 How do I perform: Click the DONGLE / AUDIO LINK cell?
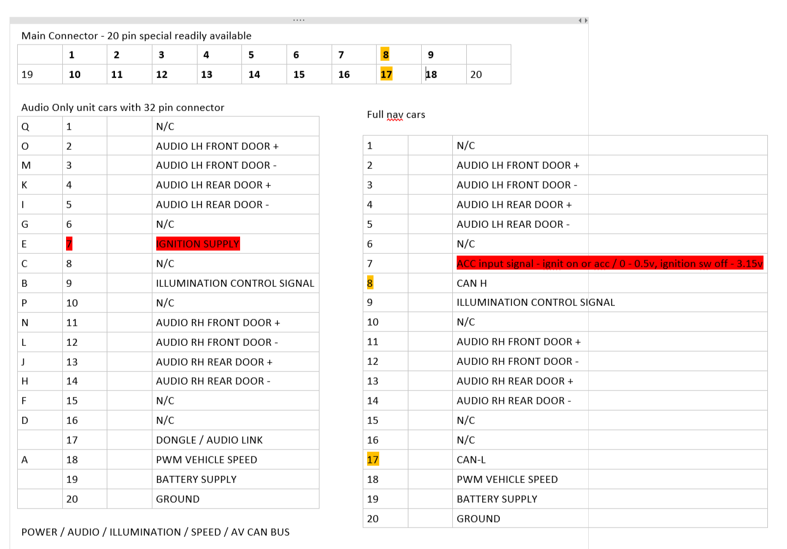pyautogui.click(x=209, y=440)
